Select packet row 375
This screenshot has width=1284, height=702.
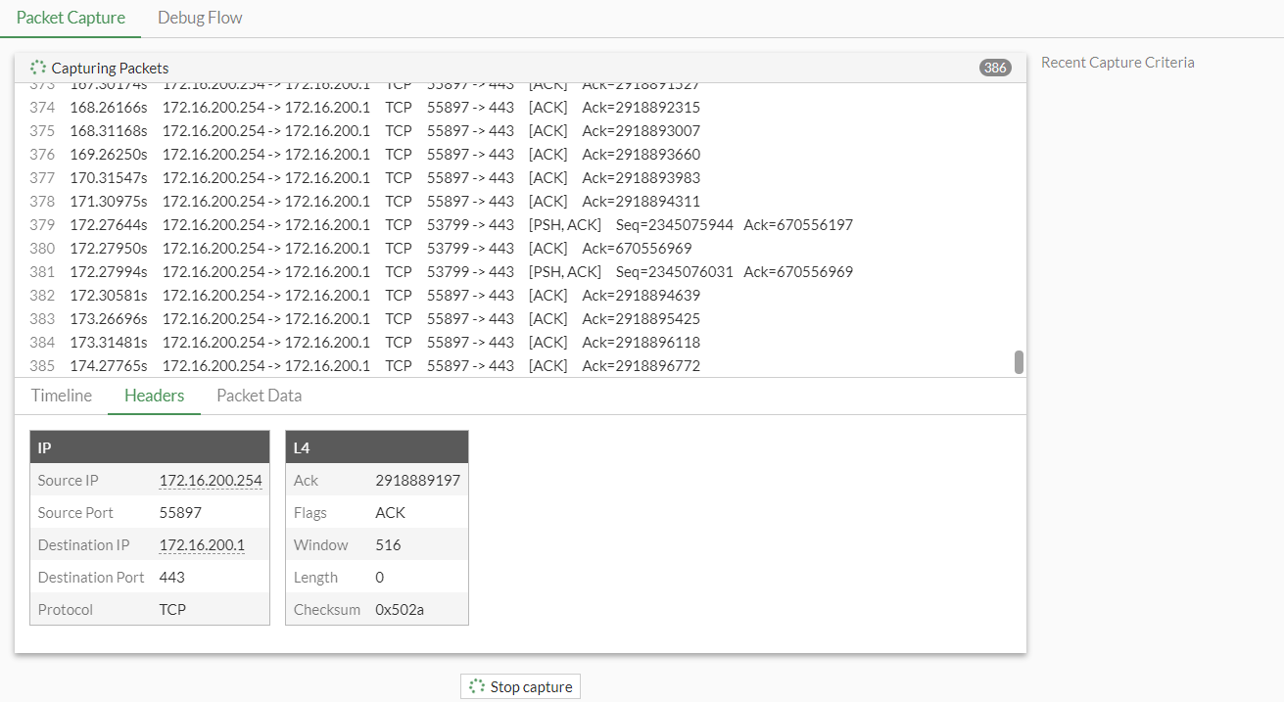click(x=515, y=130)
